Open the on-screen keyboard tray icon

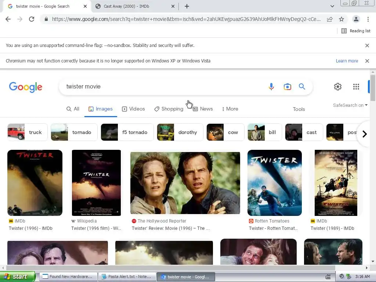coord(328,277)
